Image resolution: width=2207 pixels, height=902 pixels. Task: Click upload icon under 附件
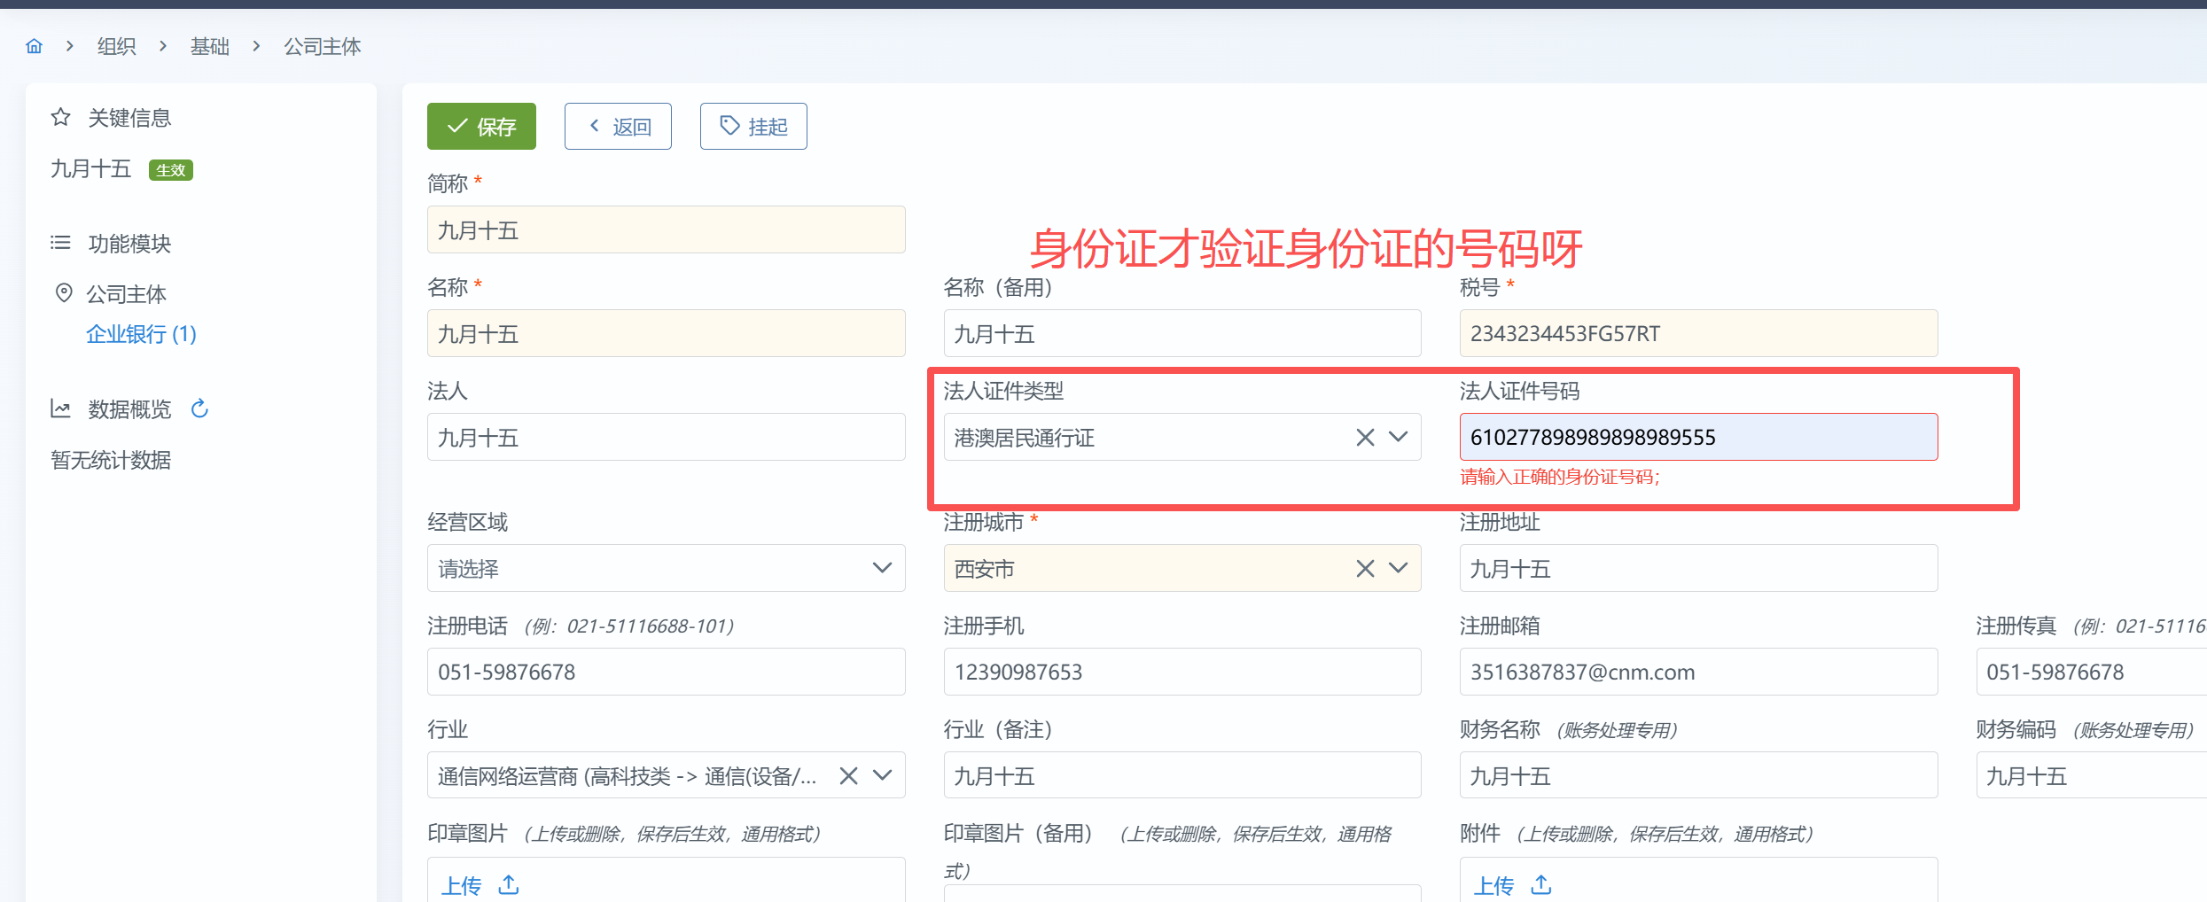[1541, 884]
